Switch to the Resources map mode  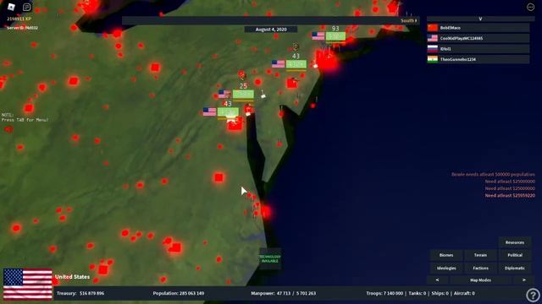click(515, 242)
